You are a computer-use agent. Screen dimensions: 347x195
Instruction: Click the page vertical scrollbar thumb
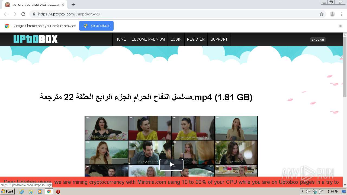point(345,67)
